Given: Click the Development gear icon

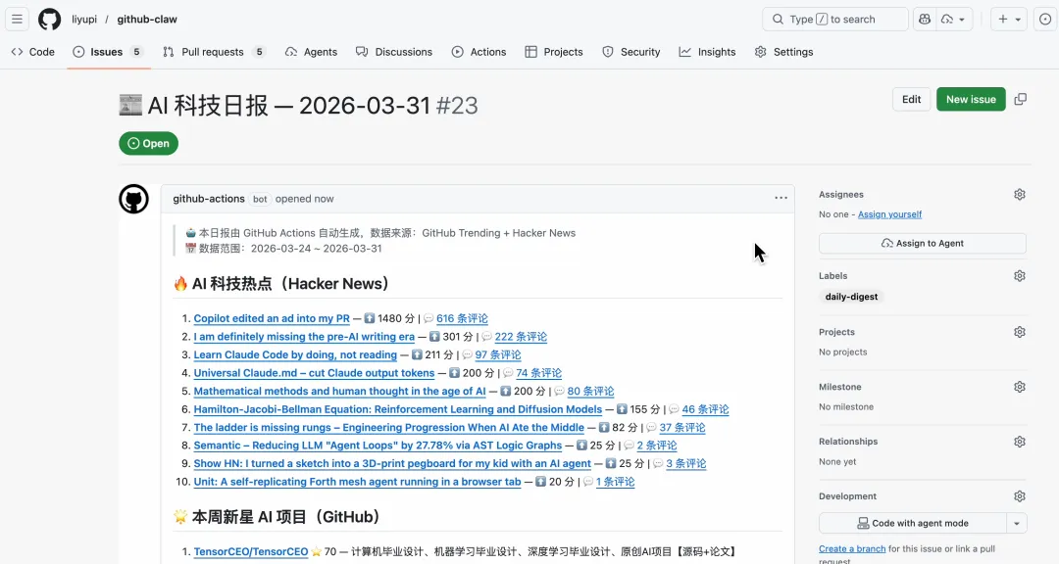Looking at the screenshot, I should tap(1020, 496).
